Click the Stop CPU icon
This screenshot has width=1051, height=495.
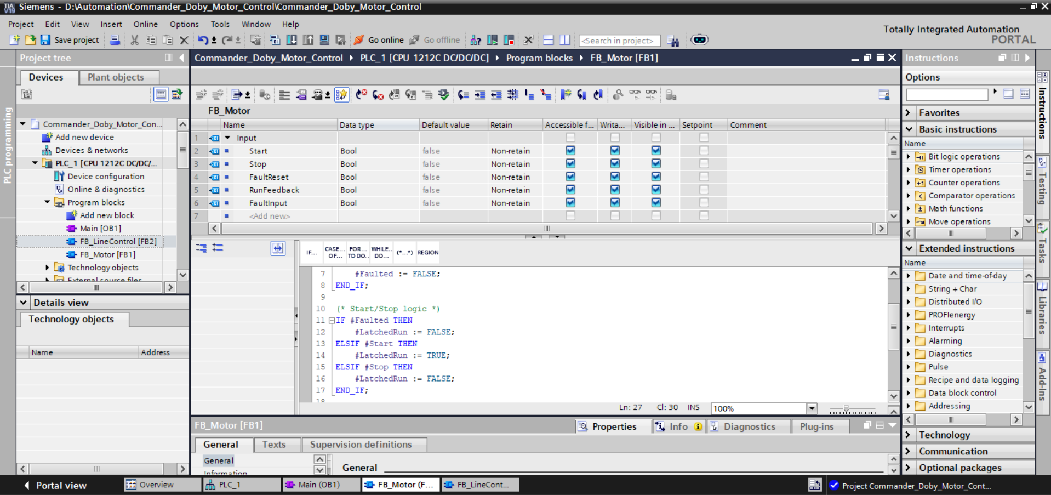[509, 40]
